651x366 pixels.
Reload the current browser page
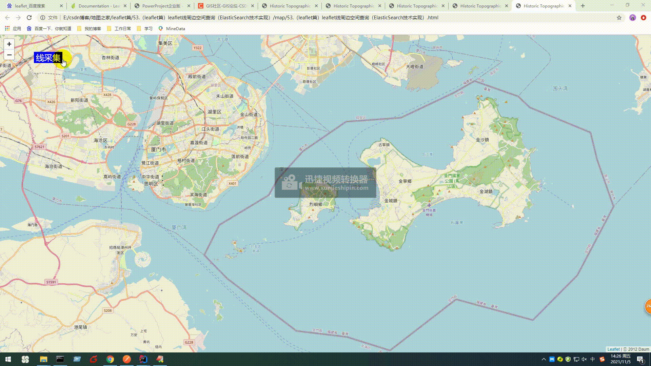(x=29, y=18)
